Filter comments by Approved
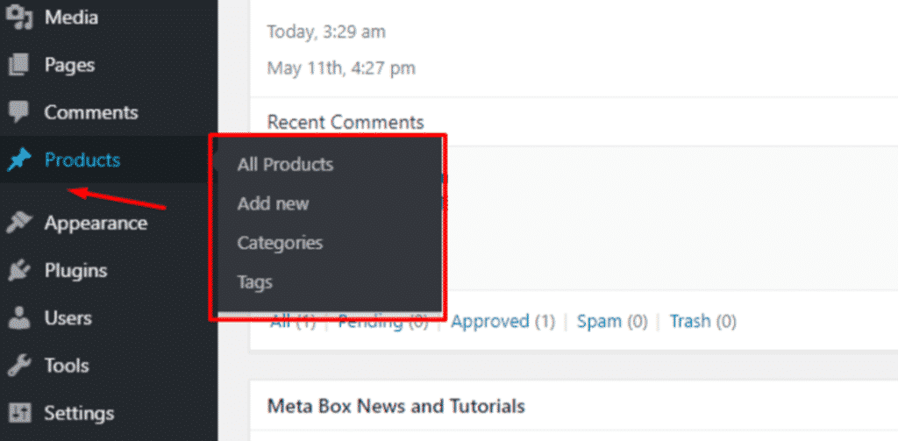The width and height of the screenshot is (898, 441). 489,321
